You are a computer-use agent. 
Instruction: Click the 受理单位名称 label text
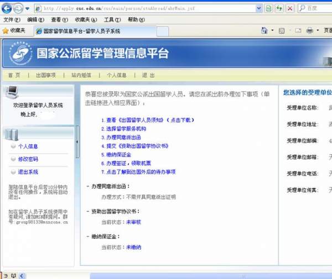coord(303,108)
